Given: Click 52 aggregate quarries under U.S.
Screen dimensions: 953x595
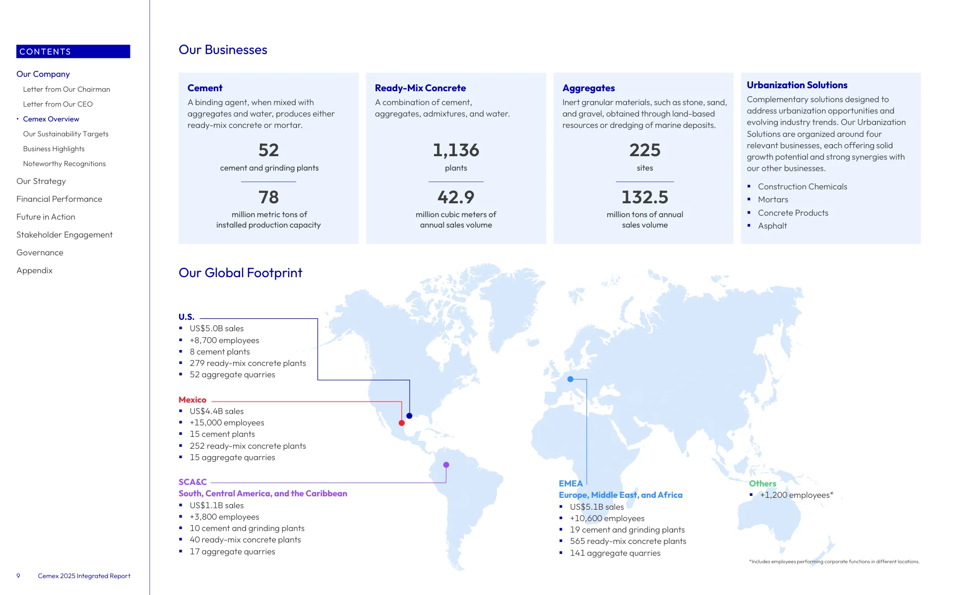Looking at the screenshot, I should click(x=232, y=375).
